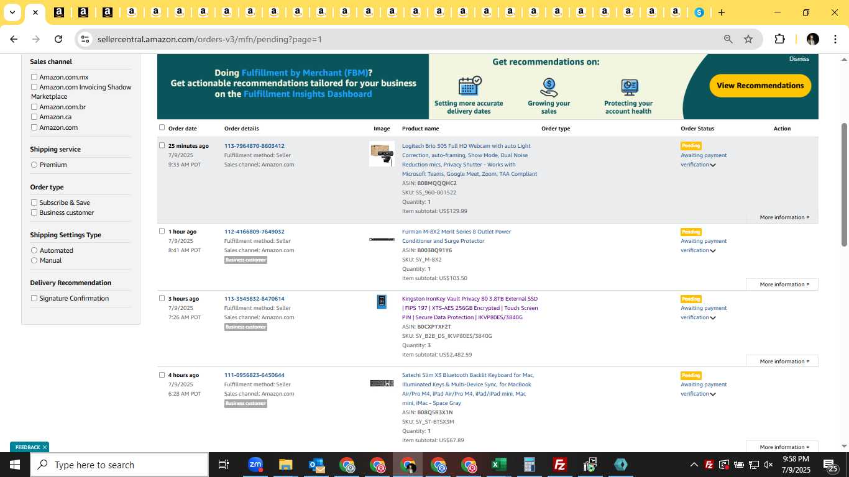Screen dimensions: 849x477
Task: Open Excel from the taskbar
Action: click(x=498, y=465)
